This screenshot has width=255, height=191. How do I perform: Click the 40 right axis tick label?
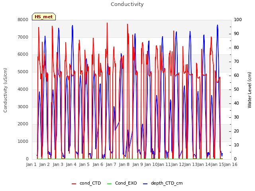pyautogui.click(x=236, y=103)
